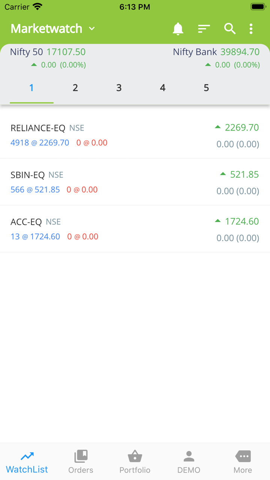The image size is (270, 480).
Task: Open the RELIANCE-EQ stock row
Action: pyautogui.click(x=135, y=135)
